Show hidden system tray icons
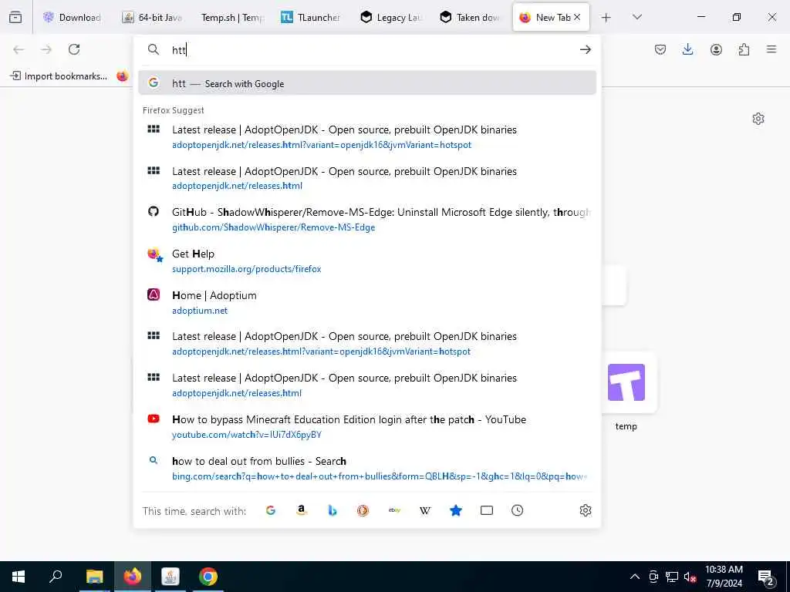 [635, 577]
